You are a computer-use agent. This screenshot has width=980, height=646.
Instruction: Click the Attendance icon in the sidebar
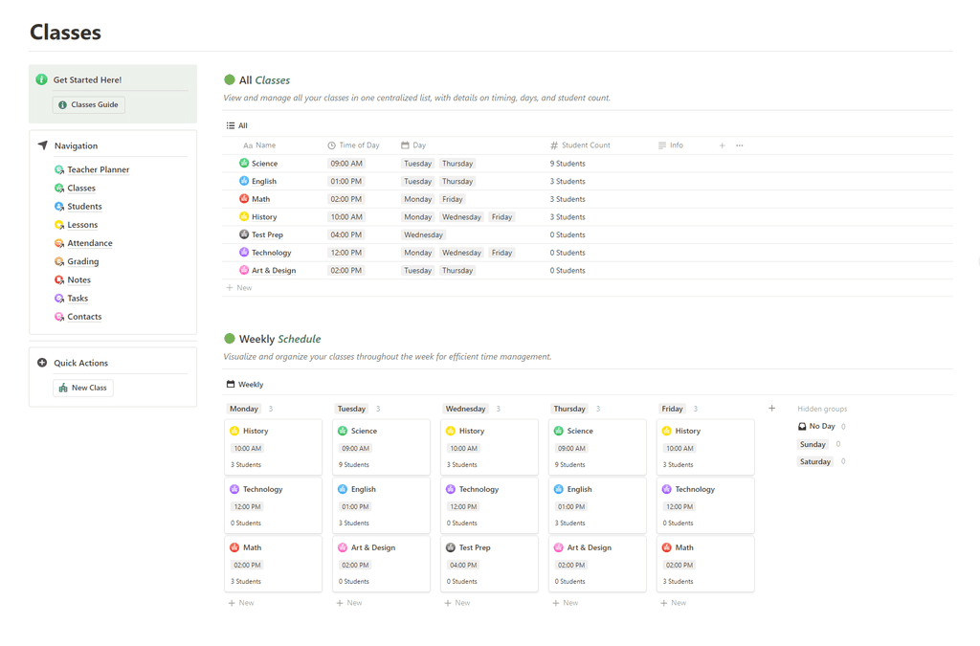pos(59,243)
